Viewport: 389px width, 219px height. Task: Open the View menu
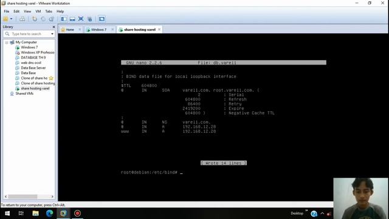tap(27, 12)
